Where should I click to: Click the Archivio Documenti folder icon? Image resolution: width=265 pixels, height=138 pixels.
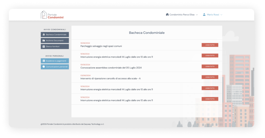(x=44, y=41)
